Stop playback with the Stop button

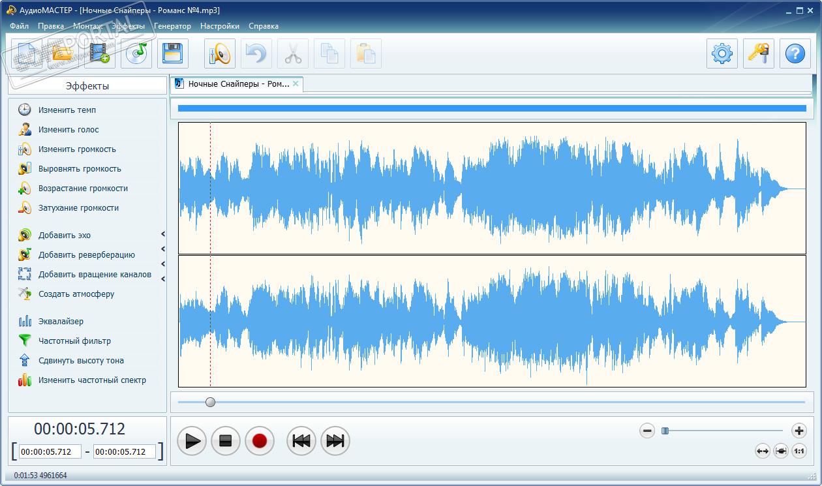pyautogui.click(x=226, y=441)
